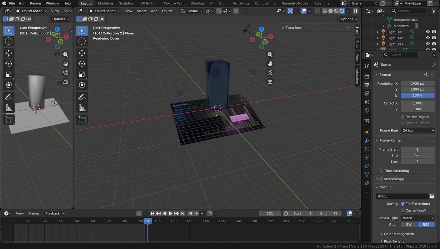Image resolution: width=440 pixels, height=249 pixels.
Task: Switch to the Sculpting workspace tab
Action: point(126,3)
